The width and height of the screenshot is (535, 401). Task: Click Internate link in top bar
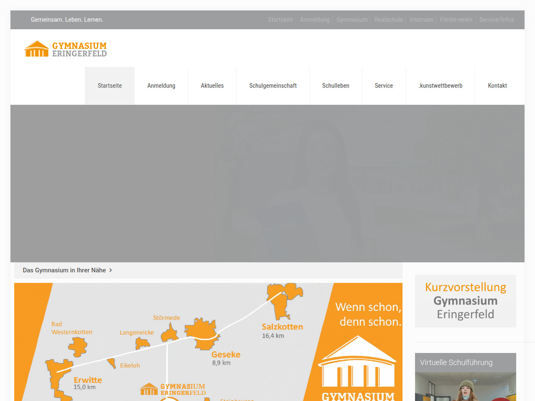[x=421, y=20]
